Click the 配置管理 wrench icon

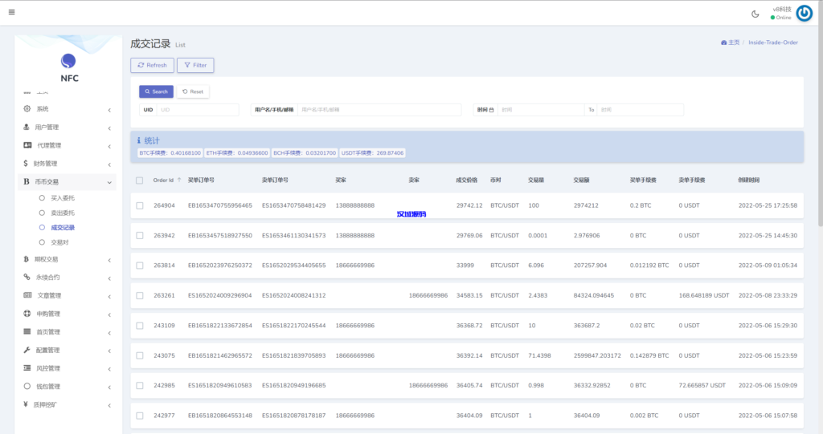27,351
